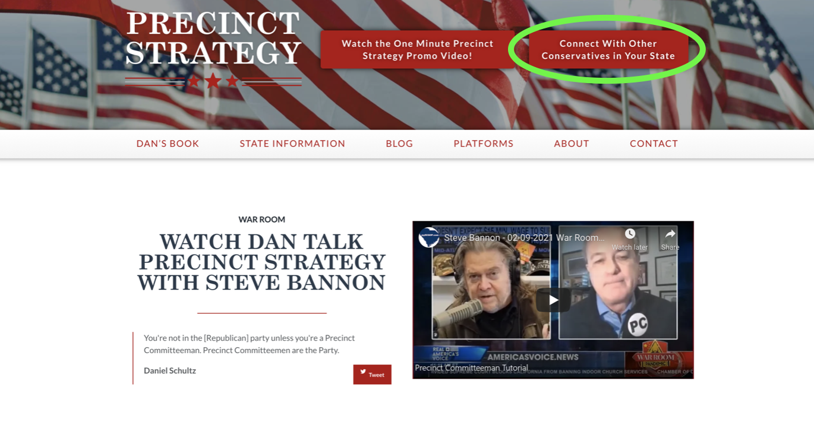
Task: Play the Steve Bannon interview video
Action: [x=553, y=300]
